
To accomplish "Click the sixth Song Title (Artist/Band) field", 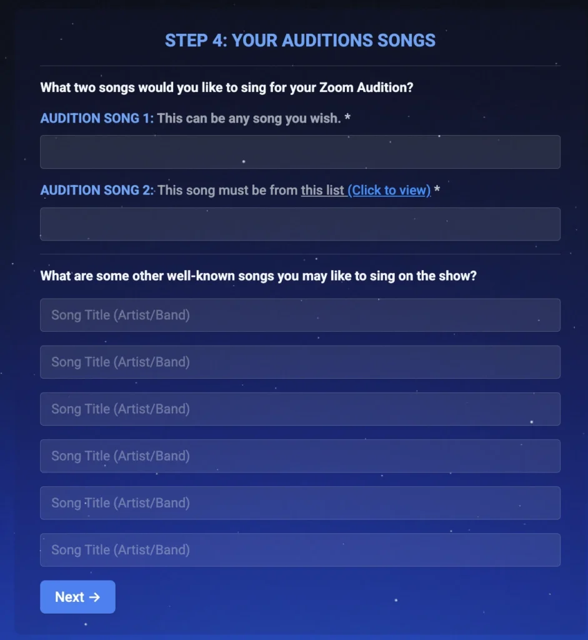I will 300,549.
